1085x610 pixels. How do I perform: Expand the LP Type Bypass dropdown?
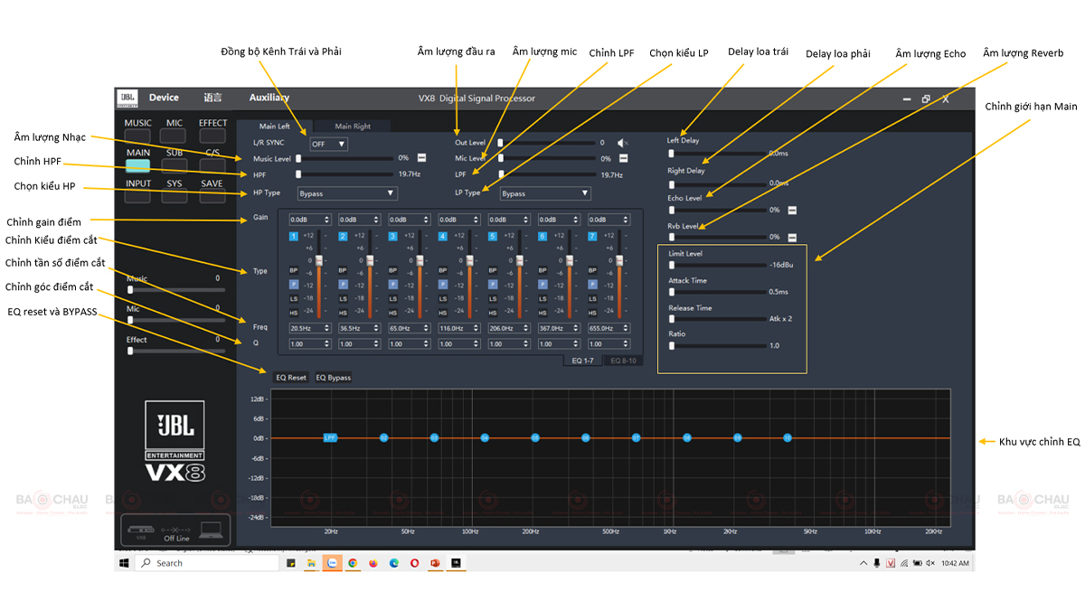(x=546, y=193)
